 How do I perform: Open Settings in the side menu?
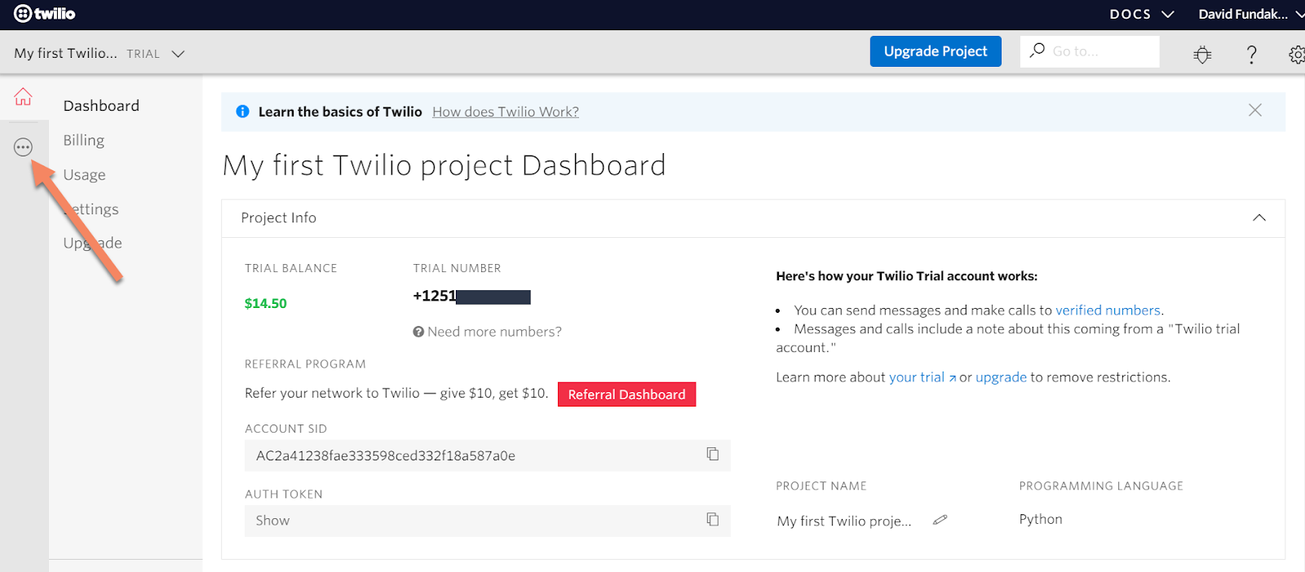[91, 209]
